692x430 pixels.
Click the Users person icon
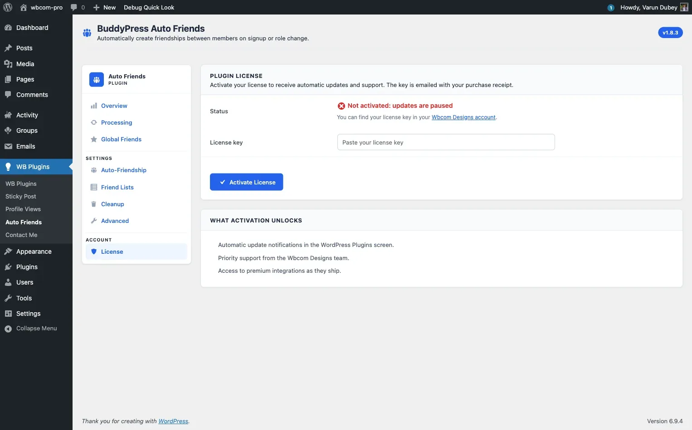[8, 282]
